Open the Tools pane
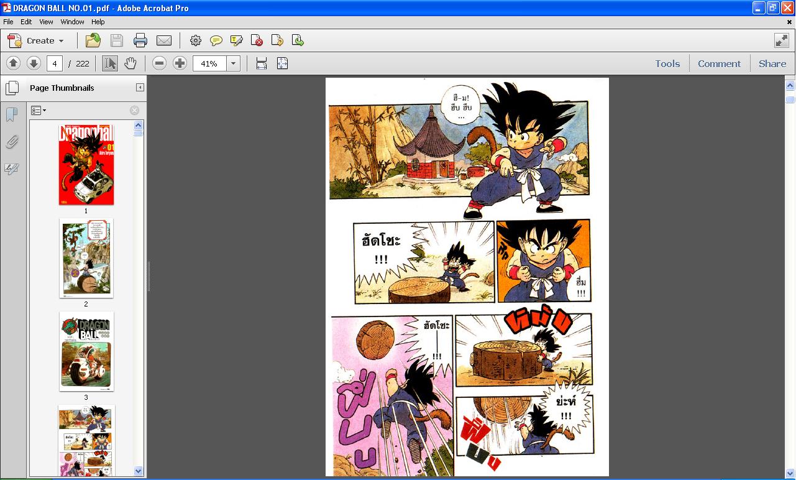 [667, 63]
